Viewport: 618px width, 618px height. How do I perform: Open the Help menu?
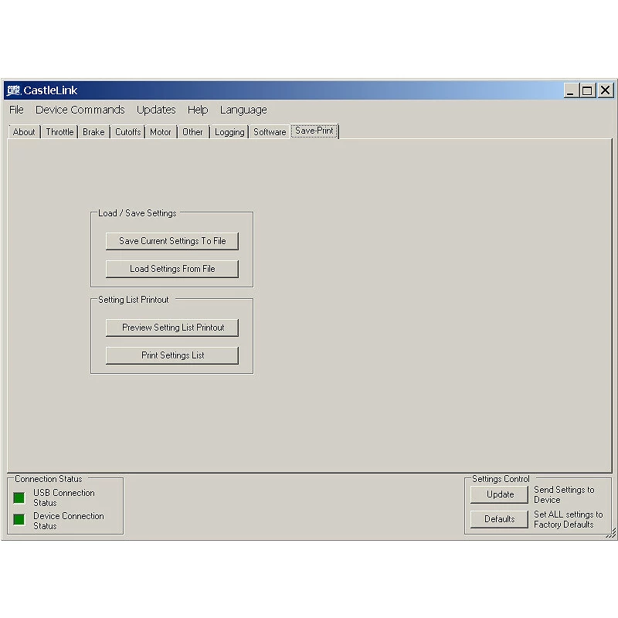(x=198, y=110)
